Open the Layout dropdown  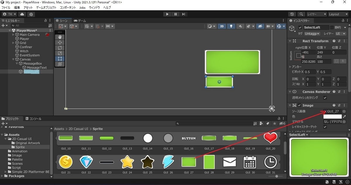(x=338, y=14)
